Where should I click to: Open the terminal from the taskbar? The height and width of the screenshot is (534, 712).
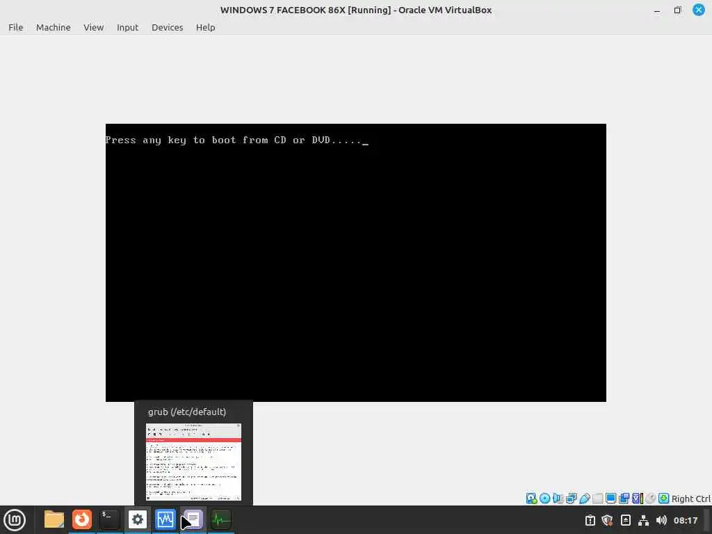point(109,519)
